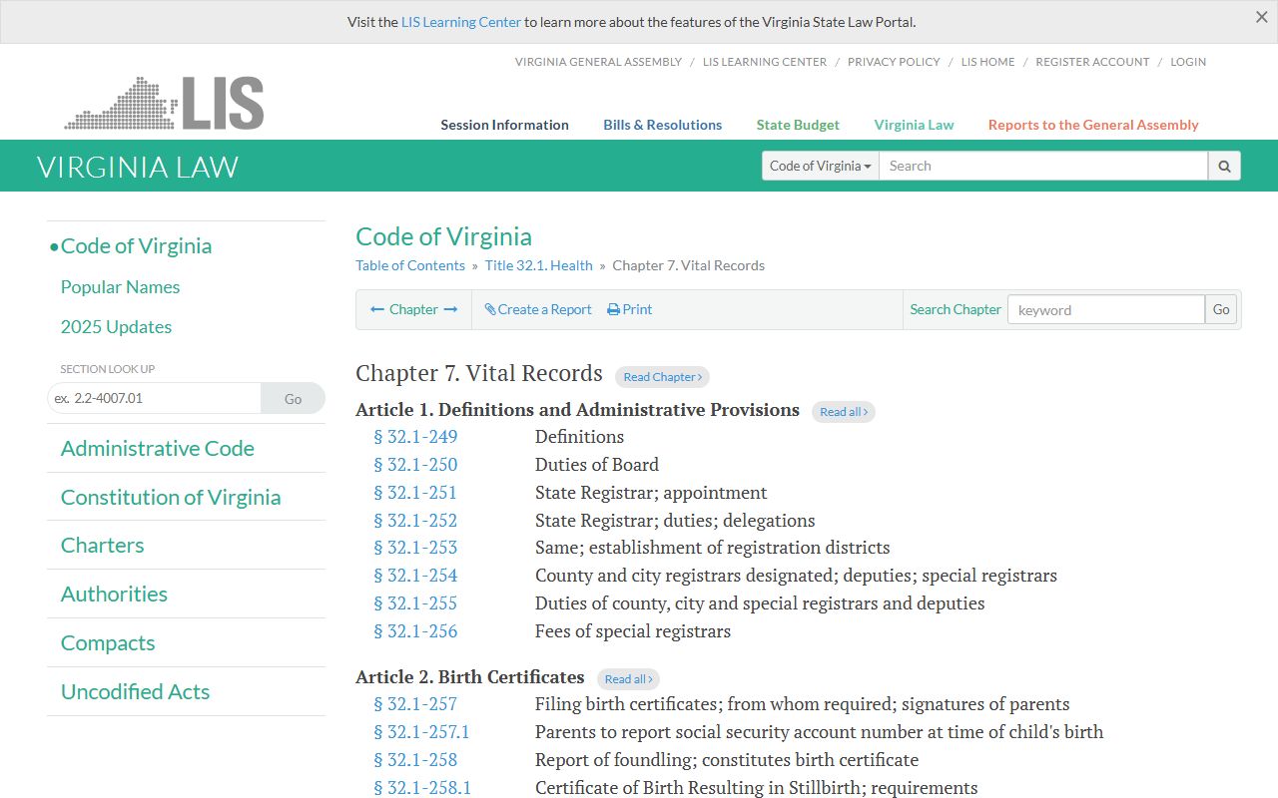Image resolution: width=1278 pixels, height=798 pixels.
Task: Click the search magnifier button
Action: [x=1224, y=166]
